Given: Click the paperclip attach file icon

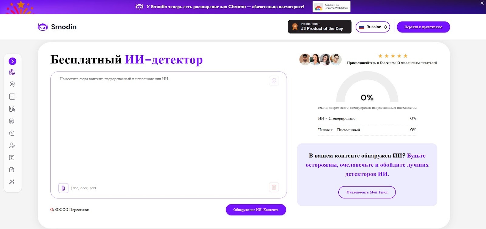Looking at the screenshot, I should (63, 188).
